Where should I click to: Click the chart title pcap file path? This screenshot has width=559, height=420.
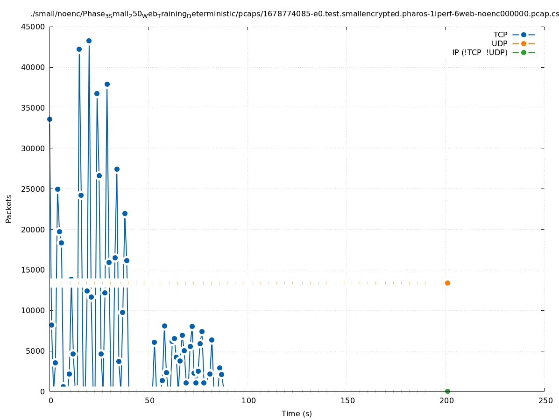[294, 14]
